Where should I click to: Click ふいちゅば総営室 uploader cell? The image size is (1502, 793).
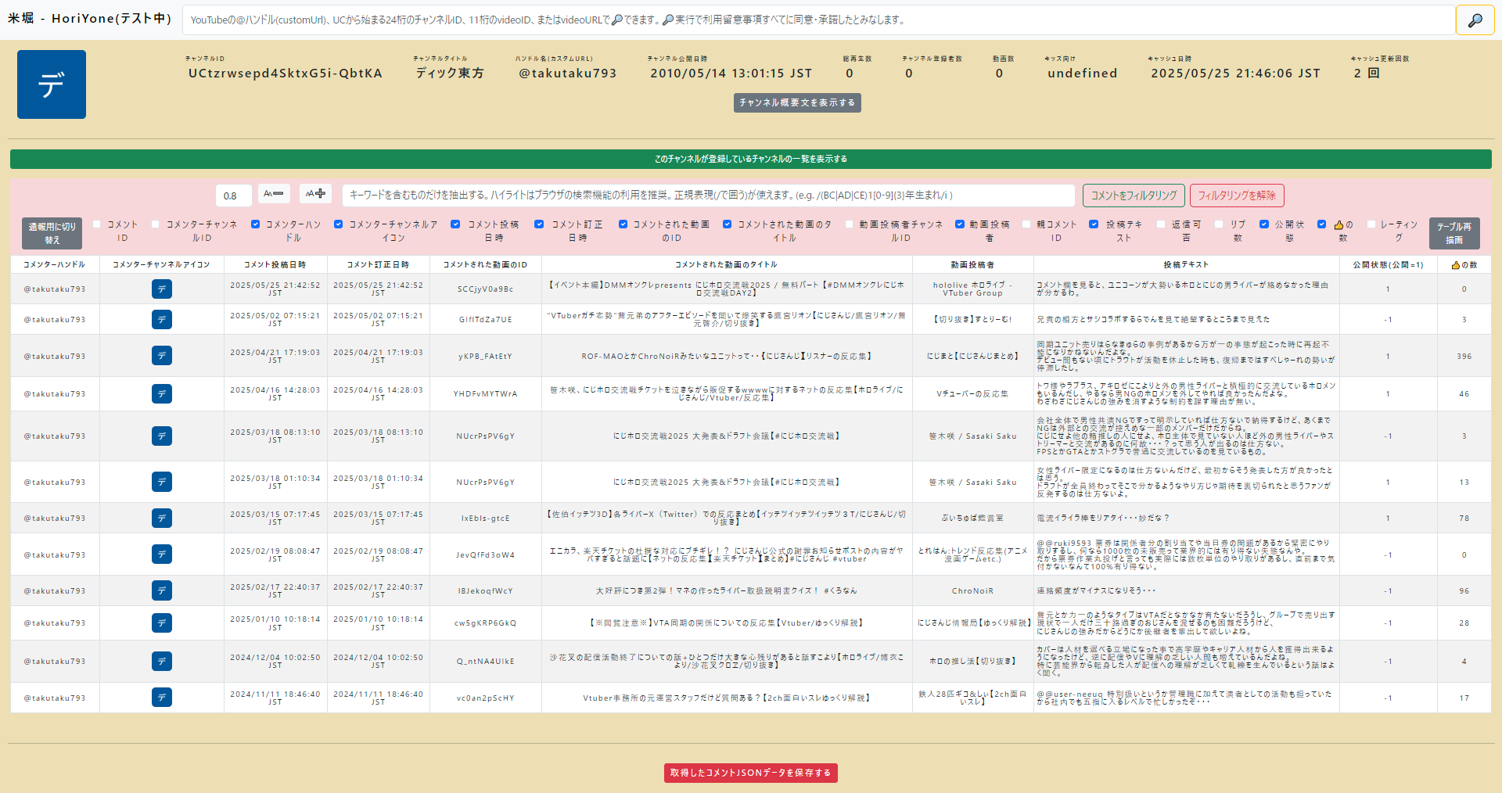(973, 518)
